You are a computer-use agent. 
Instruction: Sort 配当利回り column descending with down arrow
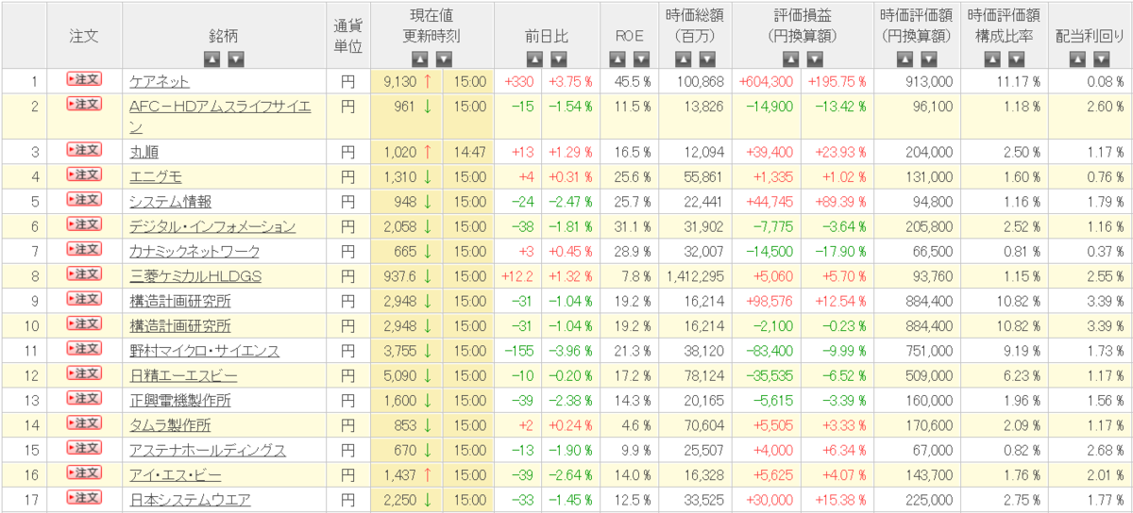pyautogui.click(x=1102, y=58)
